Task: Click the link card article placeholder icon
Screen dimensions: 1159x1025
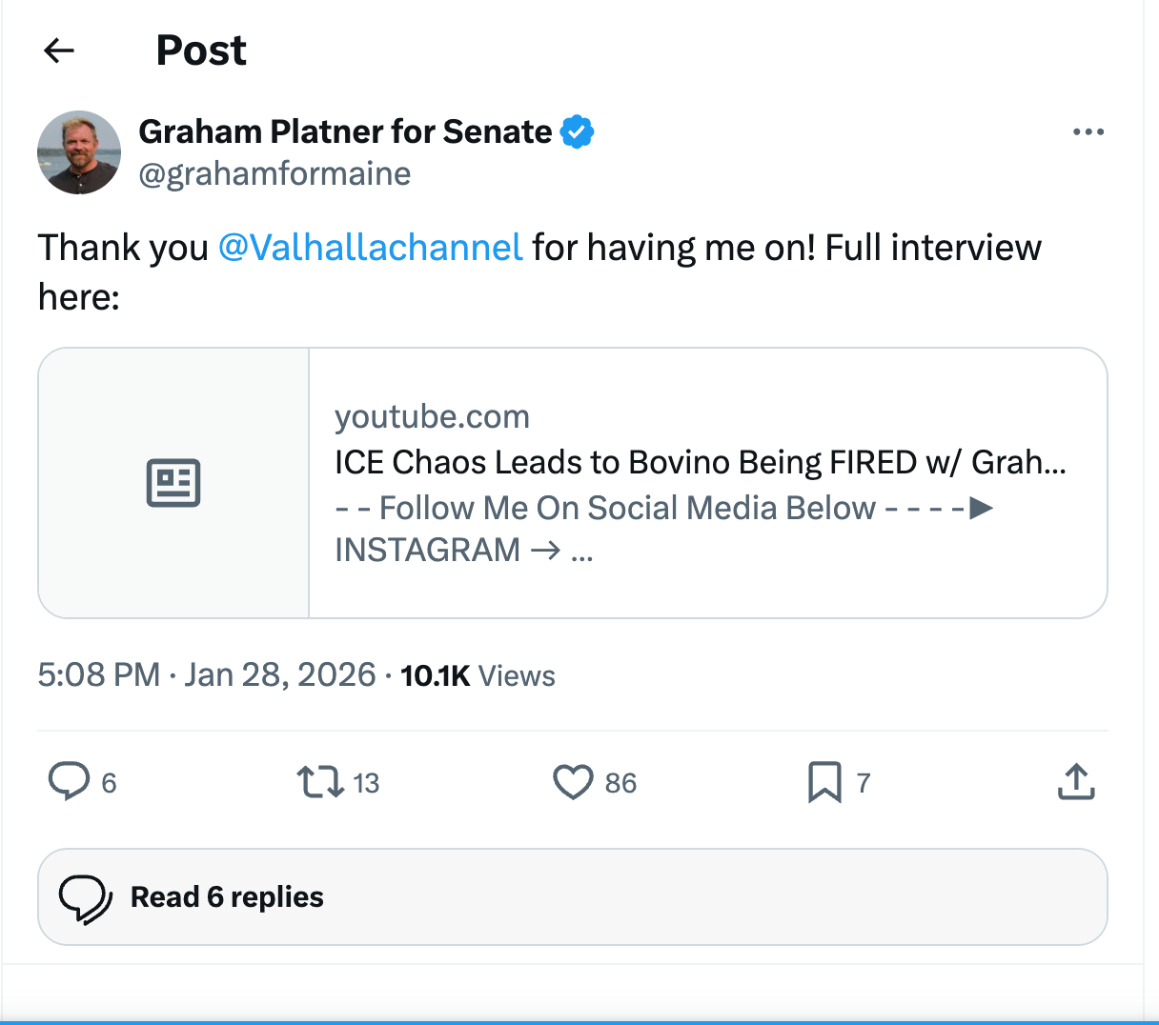Action: click(173, 483)
